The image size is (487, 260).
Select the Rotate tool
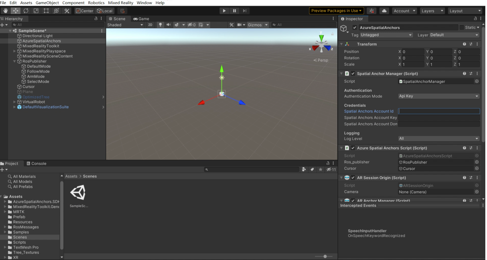(x=26, y=11)
